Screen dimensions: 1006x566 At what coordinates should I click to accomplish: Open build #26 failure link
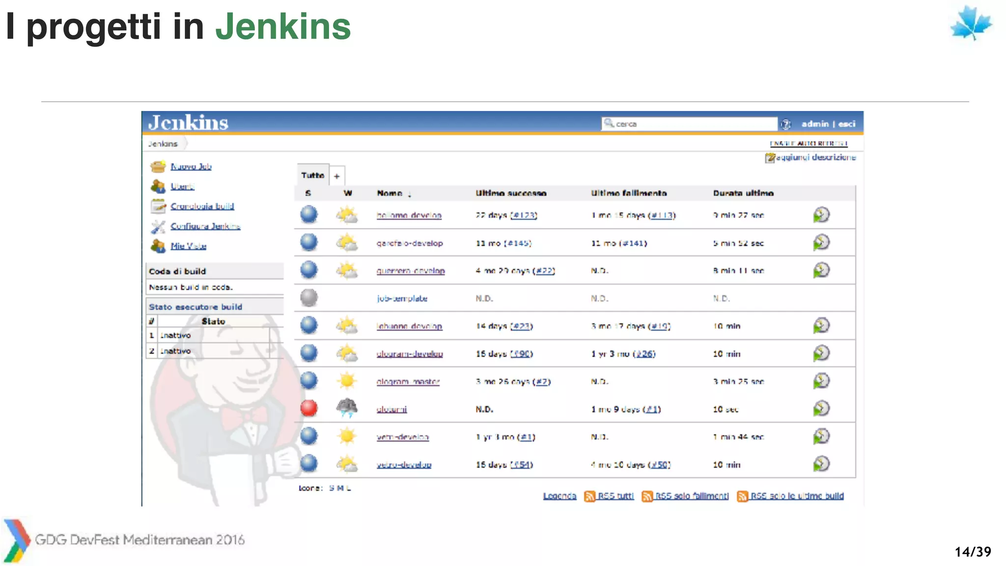coord(644,354)
